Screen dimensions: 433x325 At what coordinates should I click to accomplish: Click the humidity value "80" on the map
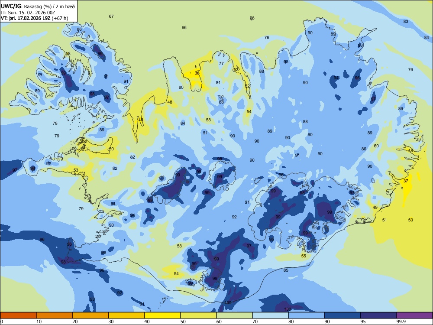point(181,88)
